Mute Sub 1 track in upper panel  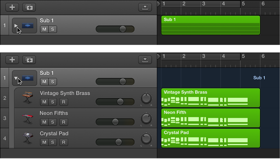[44, 29]
